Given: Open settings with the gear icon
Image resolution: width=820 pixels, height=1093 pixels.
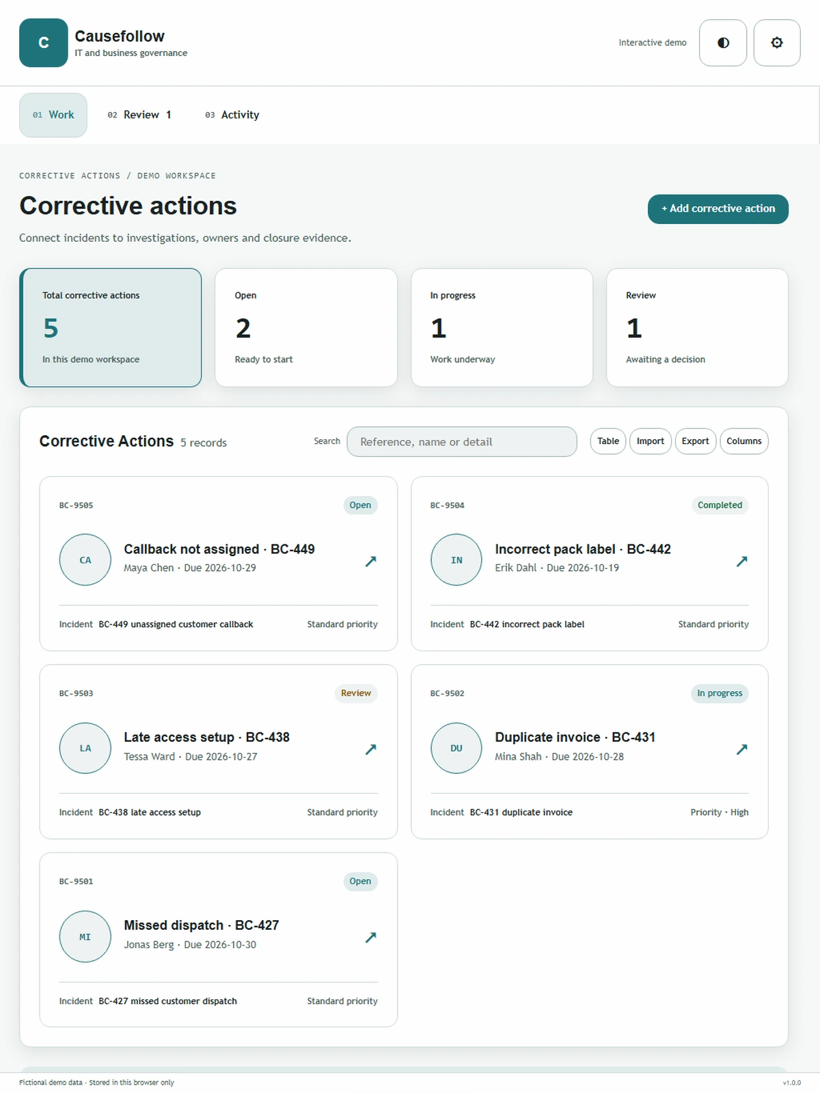Looking at the screenshot, I should pyautogui.click(x=777, y=42).
